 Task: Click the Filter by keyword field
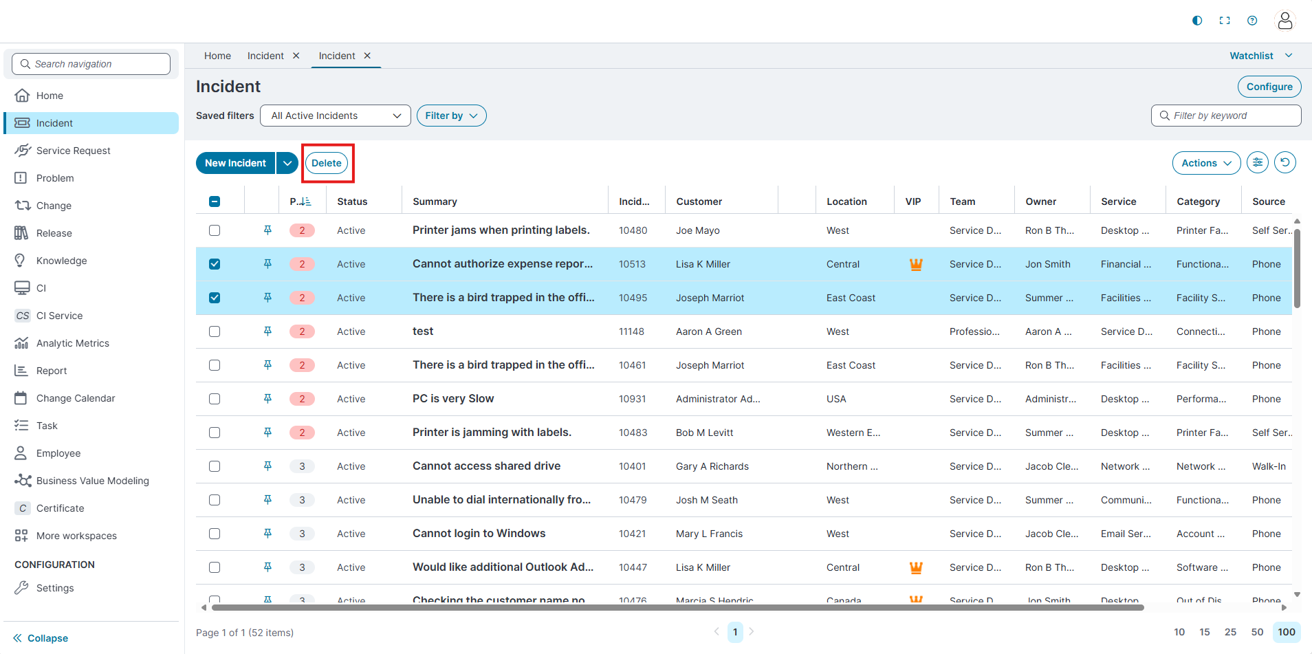[x=1231, y=116]
